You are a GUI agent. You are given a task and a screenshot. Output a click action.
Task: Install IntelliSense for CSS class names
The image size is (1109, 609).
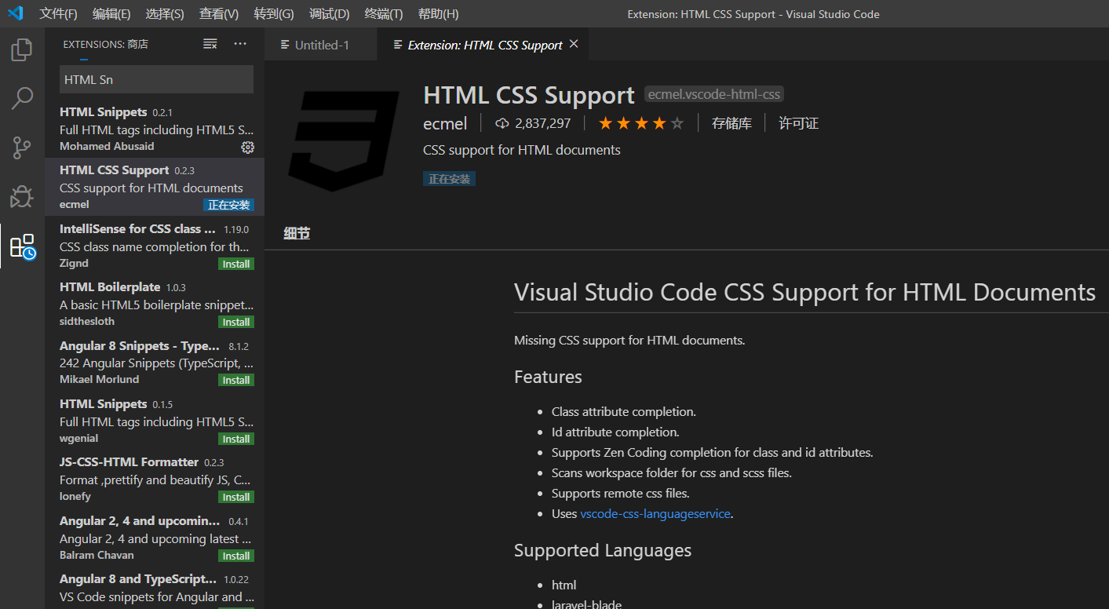tap(236, 264)
